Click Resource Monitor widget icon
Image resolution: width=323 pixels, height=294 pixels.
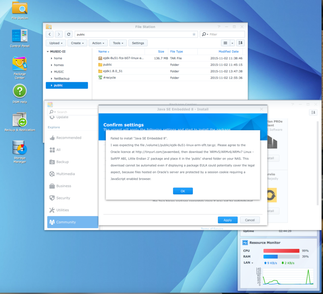(245, 242)
